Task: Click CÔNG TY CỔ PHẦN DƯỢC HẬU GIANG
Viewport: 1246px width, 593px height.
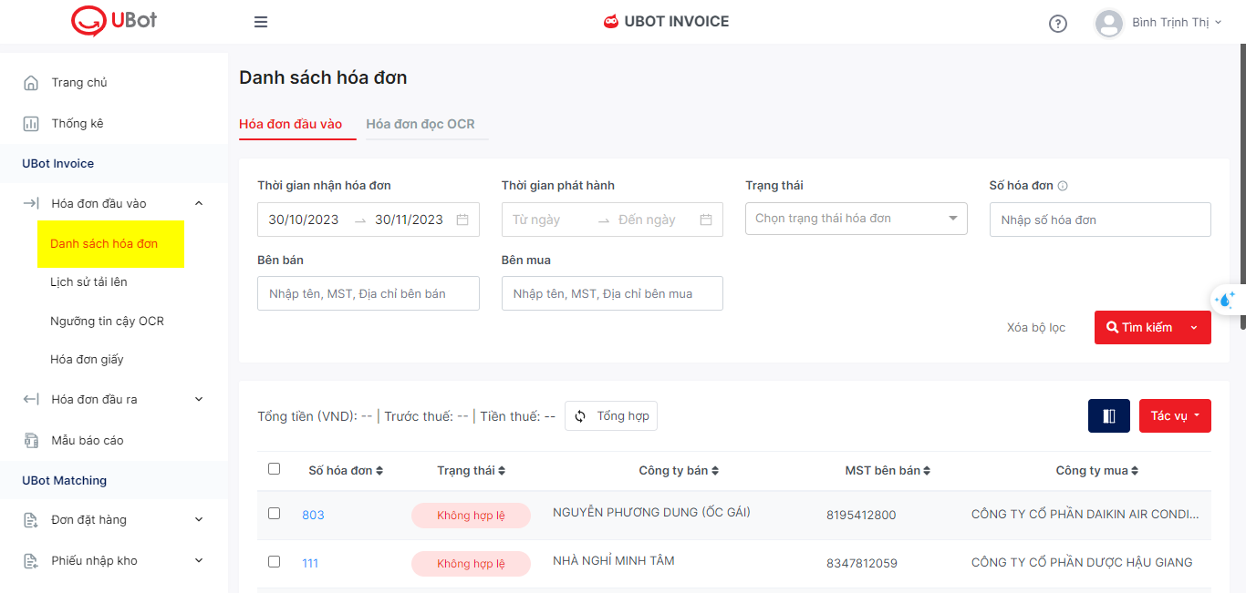Action: point(1082,563)
